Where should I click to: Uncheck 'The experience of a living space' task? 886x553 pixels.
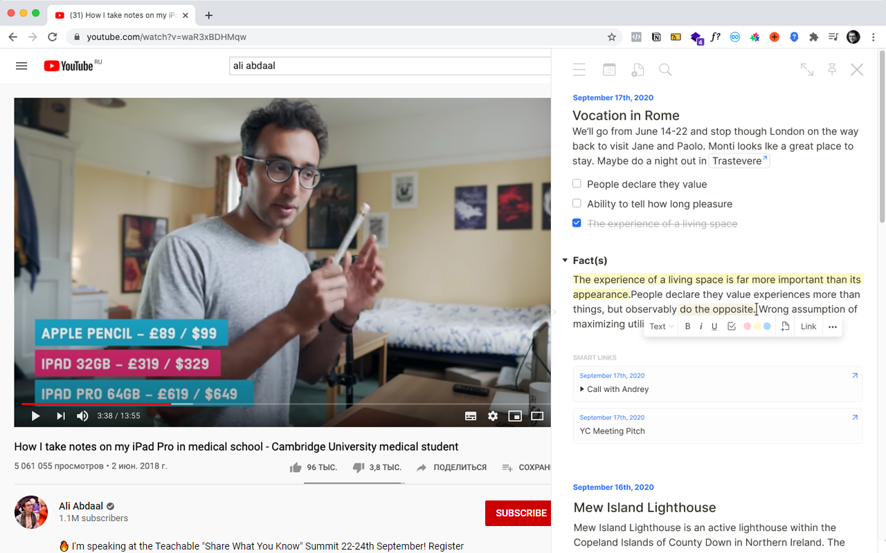[x=577, y=223]
